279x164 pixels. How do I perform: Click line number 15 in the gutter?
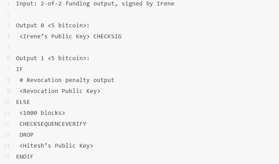7,157
